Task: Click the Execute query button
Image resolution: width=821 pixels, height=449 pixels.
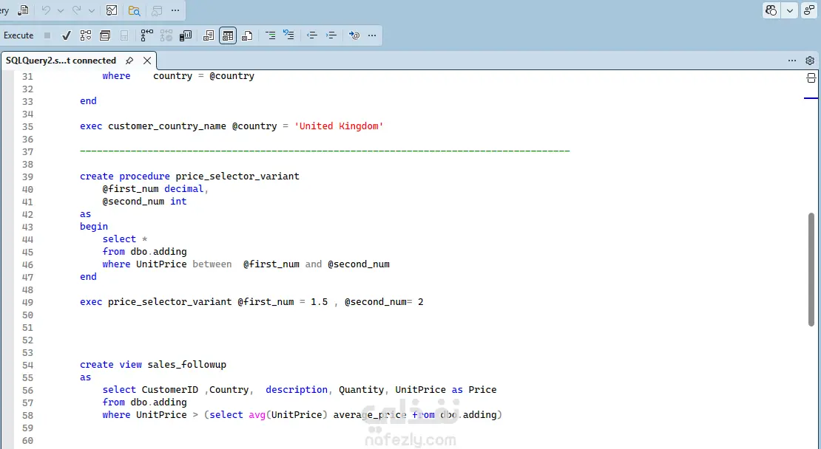Action: [x=18, y=35]
